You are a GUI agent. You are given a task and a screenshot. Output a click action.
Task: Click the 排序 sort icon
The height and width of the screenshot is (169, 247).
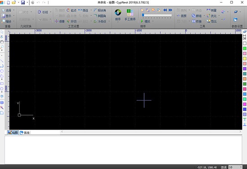point(118,13)
